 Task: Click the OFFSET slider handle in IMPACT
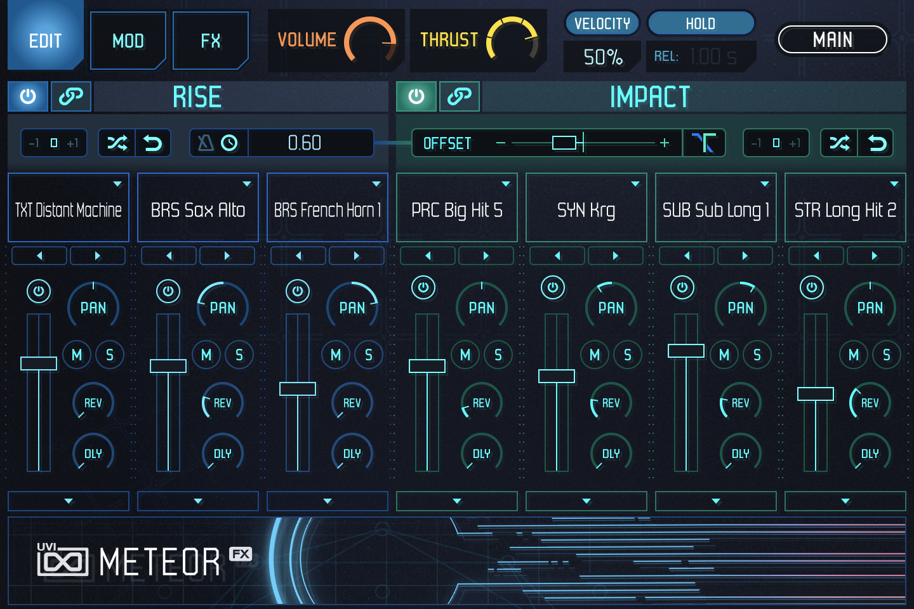(x=564, y=143)
